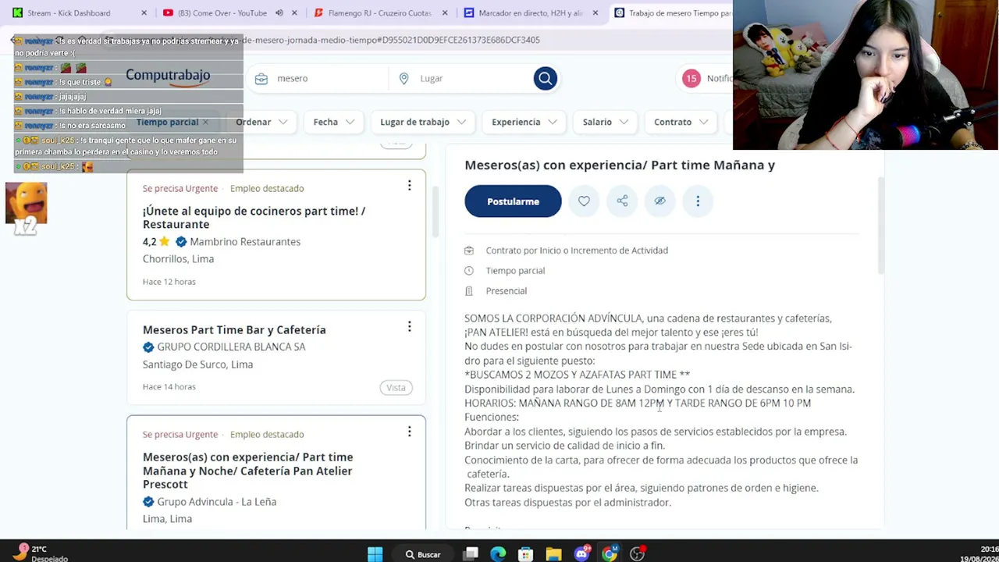
Task: Open options menu for the Pan Atelier Prescott card
Action: [409, 432]
